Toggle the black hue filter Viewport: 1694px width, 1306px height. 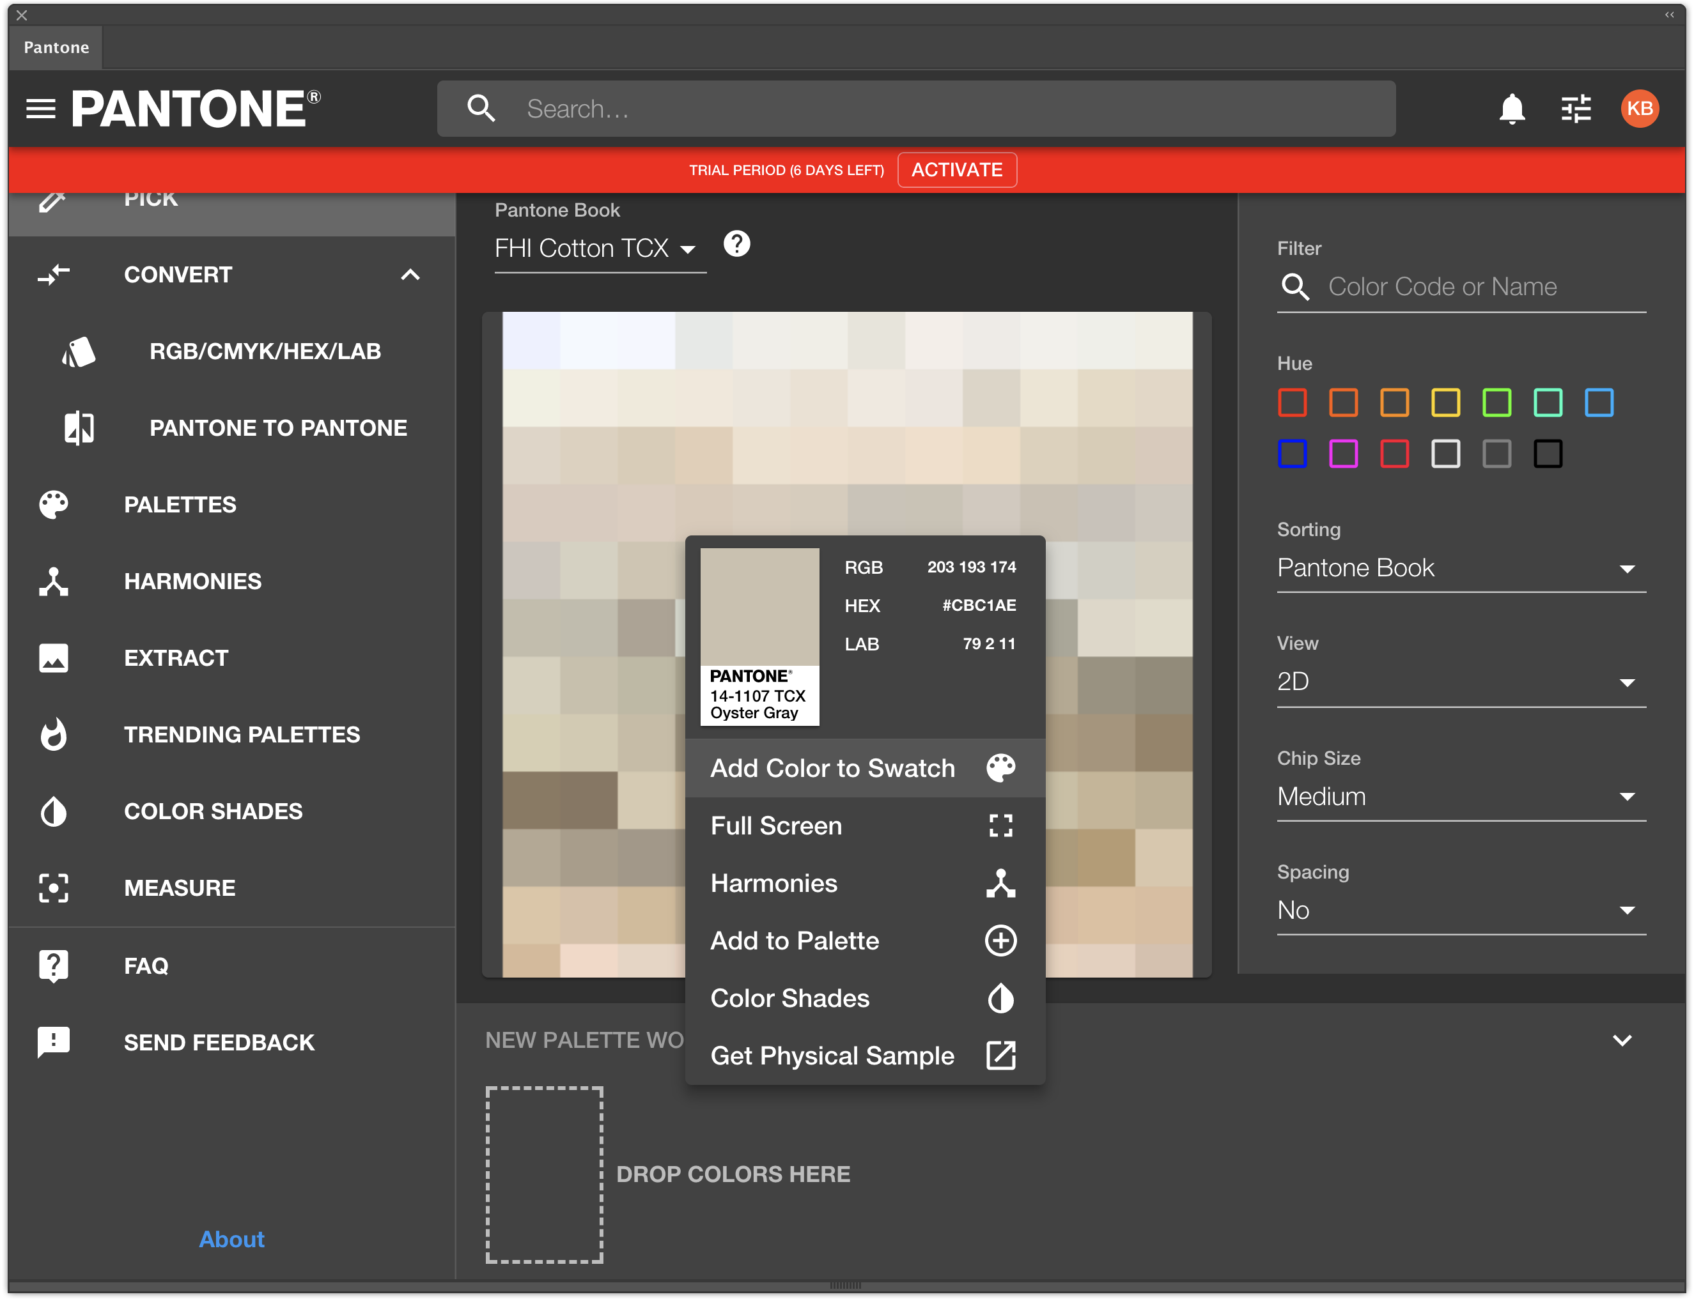point(1548,454)
